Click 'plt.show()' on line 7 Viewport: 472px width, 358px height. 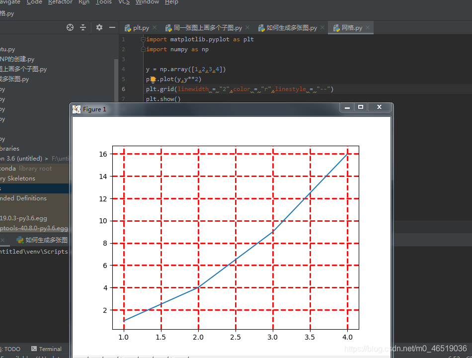[x=163, y=99]
